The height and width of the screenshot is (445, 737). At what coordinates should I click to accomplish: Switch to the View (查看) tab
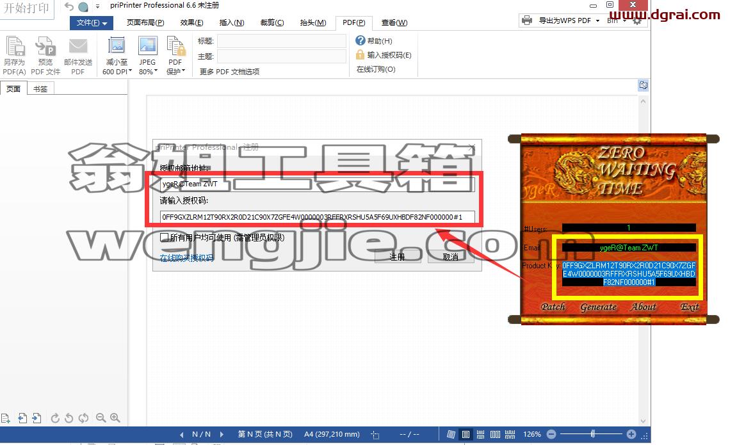pyautogui.click(x=394, y=22)
